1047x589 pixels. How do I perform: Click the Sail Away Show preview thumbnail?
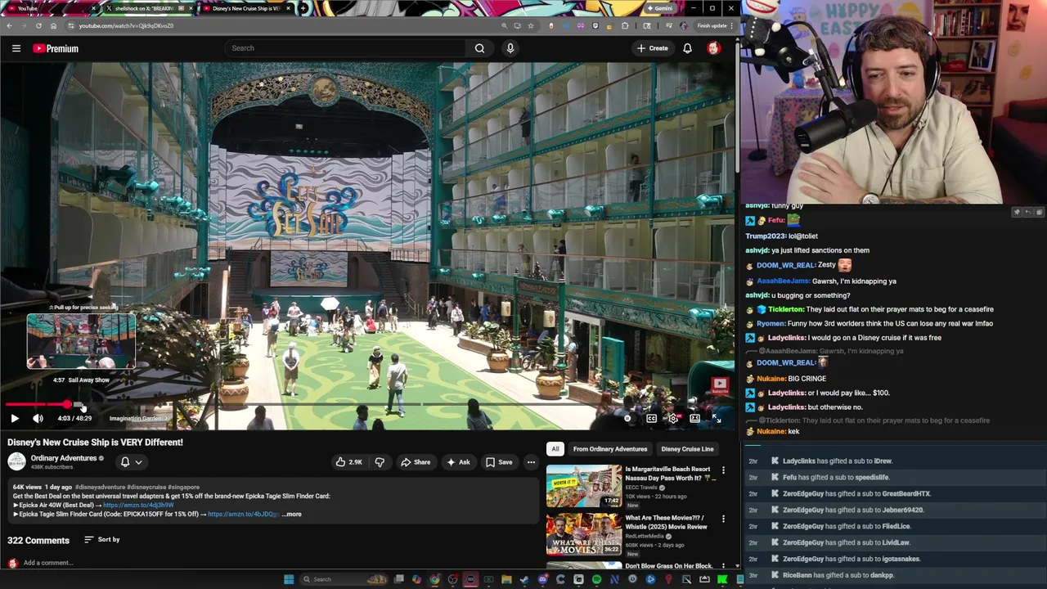81,342
